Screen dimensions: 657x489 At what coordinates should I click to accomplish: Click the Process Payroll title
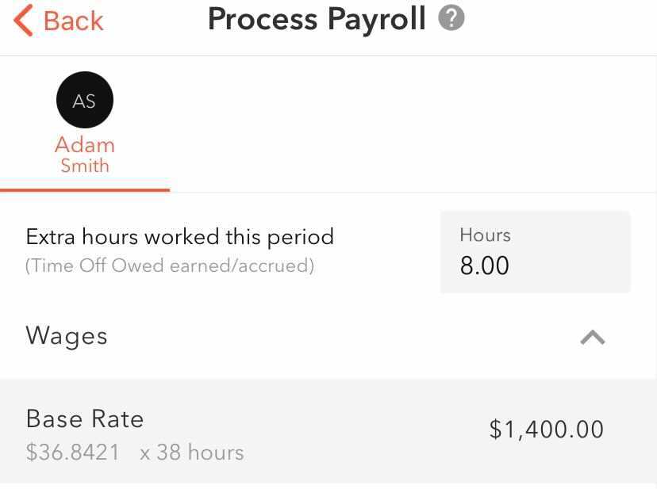pyautogui.click(x=317, y=19)
